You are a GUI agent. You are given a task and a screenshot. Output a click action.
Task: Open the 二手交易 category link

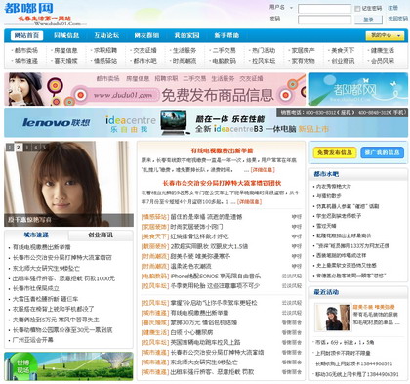225,50
